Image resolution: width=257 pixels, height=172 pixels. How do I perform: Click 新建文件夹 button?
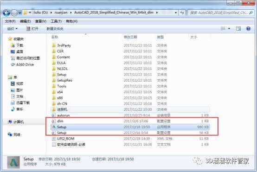[x=55, y=29]
